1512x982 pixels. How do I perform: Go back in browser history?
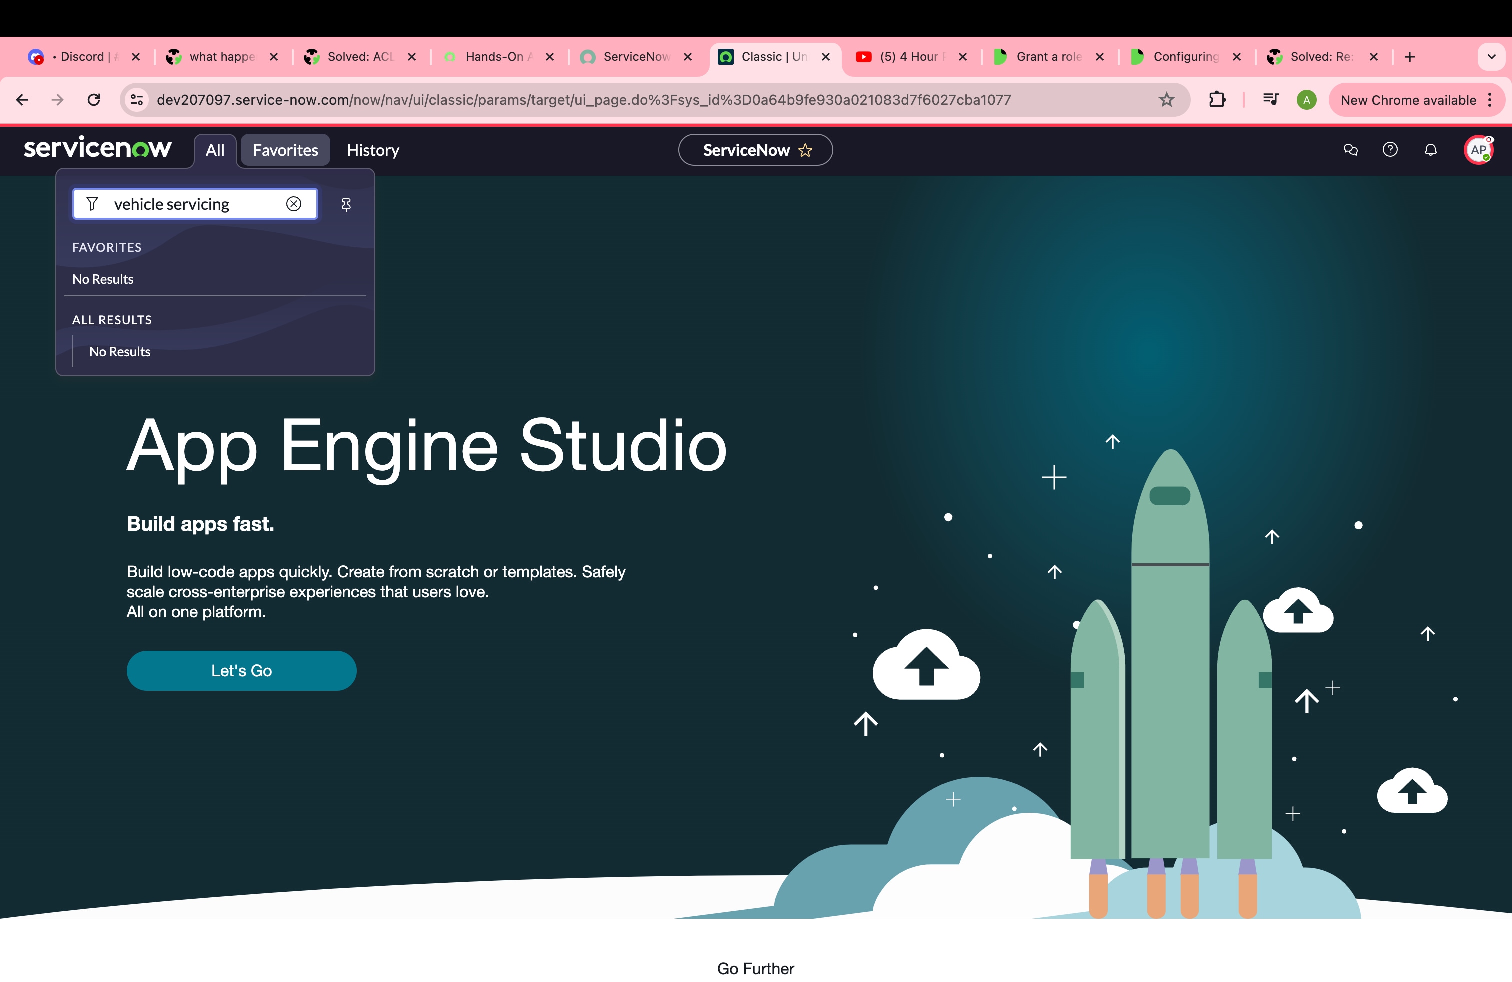pyautogui.click(x=22, y=99)
